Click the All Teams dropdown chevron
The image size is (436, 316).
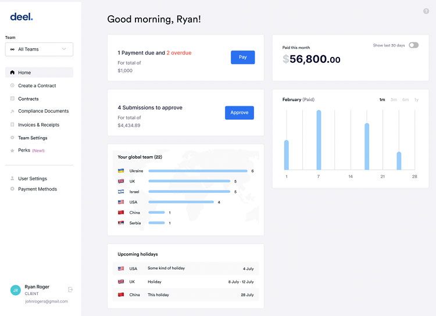(x=64, y=49)
